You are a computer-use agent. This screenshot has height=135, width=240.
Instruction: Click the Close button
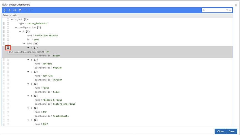pos(220,131)
